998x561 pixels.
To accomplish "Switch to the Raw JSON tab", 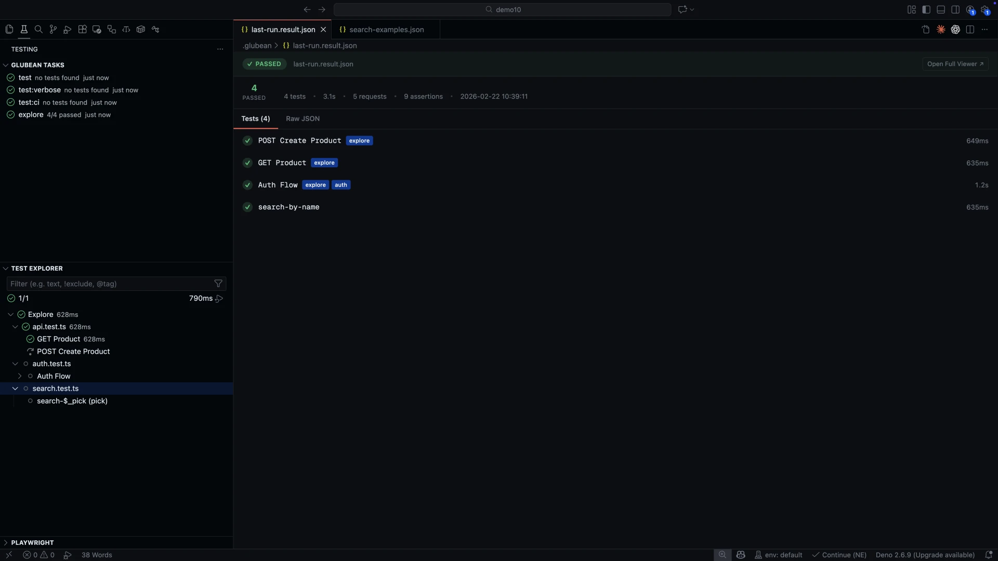I will (x=303, y=118).
